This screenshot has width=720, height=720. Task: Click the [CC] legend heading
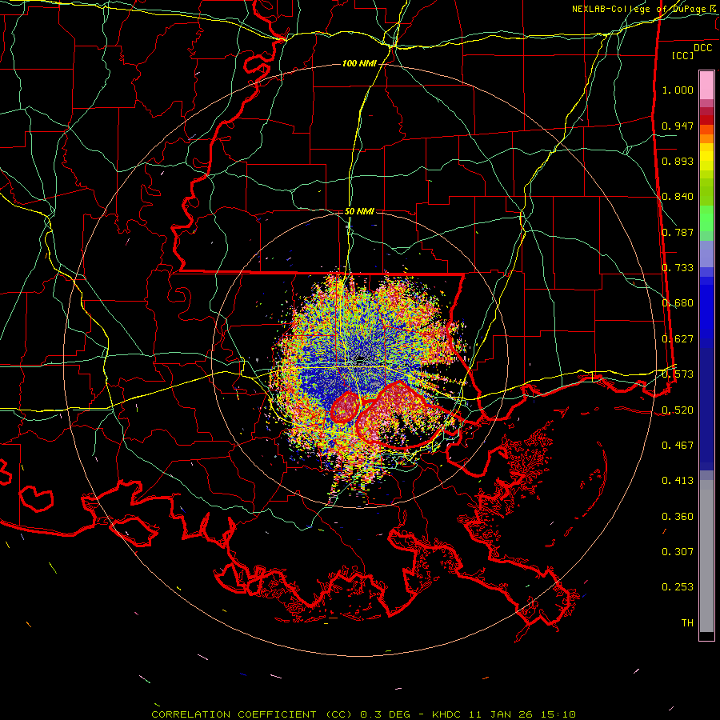[x=683, y=55]
